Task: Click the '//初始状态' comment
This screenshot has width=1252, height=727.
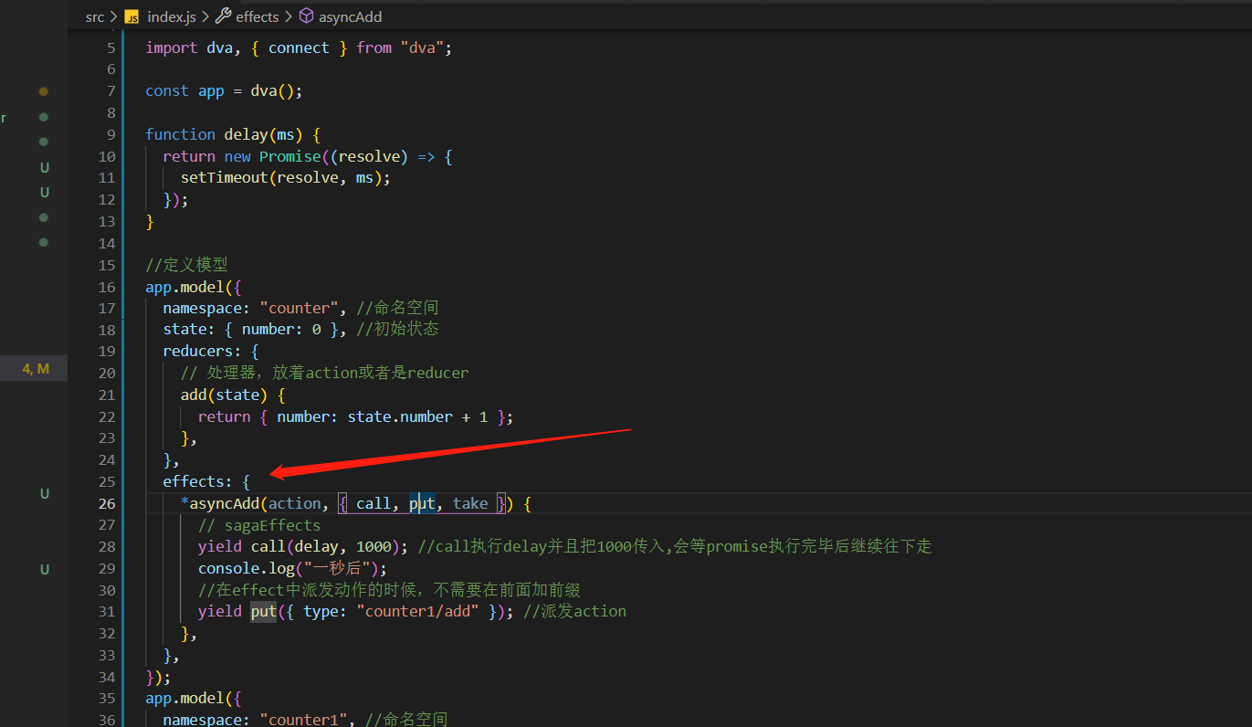Action: 398,329
